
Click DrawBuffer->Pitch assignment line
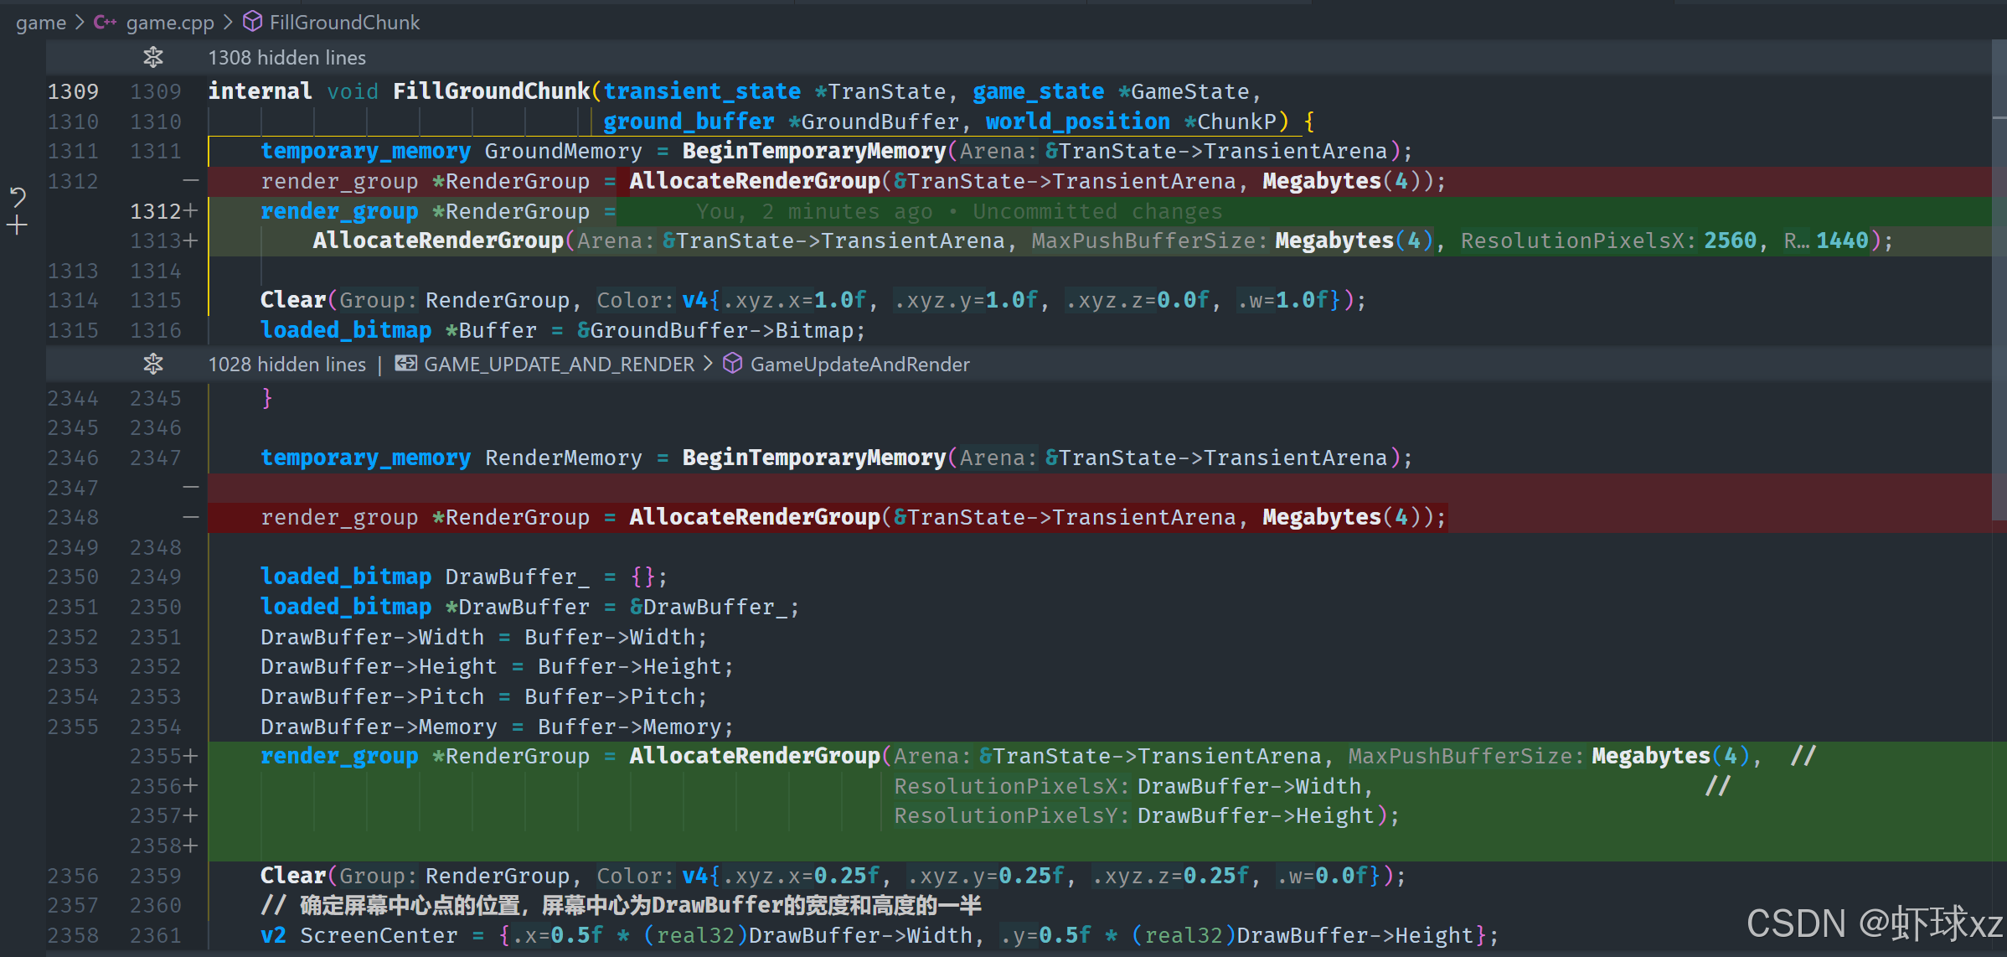pyautogui.click(x=483, y=696)
